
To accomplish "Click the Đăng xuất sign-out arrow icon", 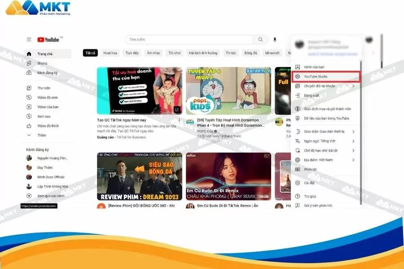I will coord(298,95).
